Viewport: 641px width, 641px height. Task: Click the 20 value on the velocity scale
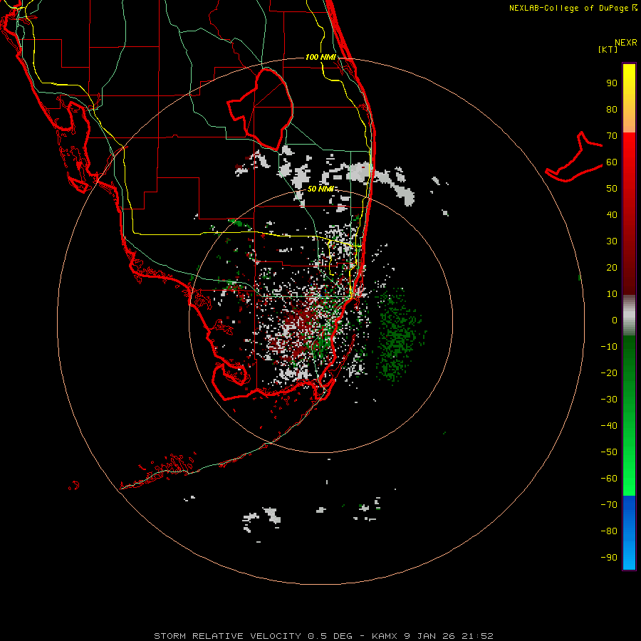pyautogui.click(x=612, y=268)
